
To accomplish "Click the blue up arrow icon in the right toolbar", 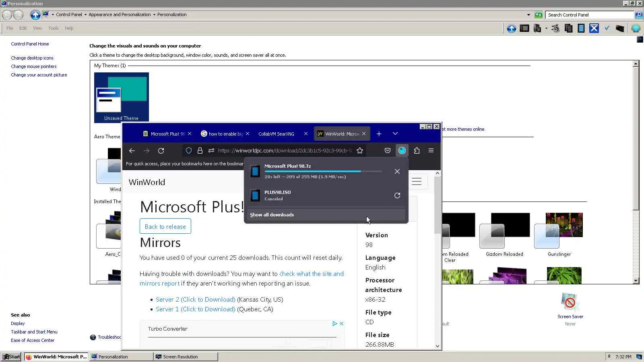I will pyautogui.click(x=512, y=28).
